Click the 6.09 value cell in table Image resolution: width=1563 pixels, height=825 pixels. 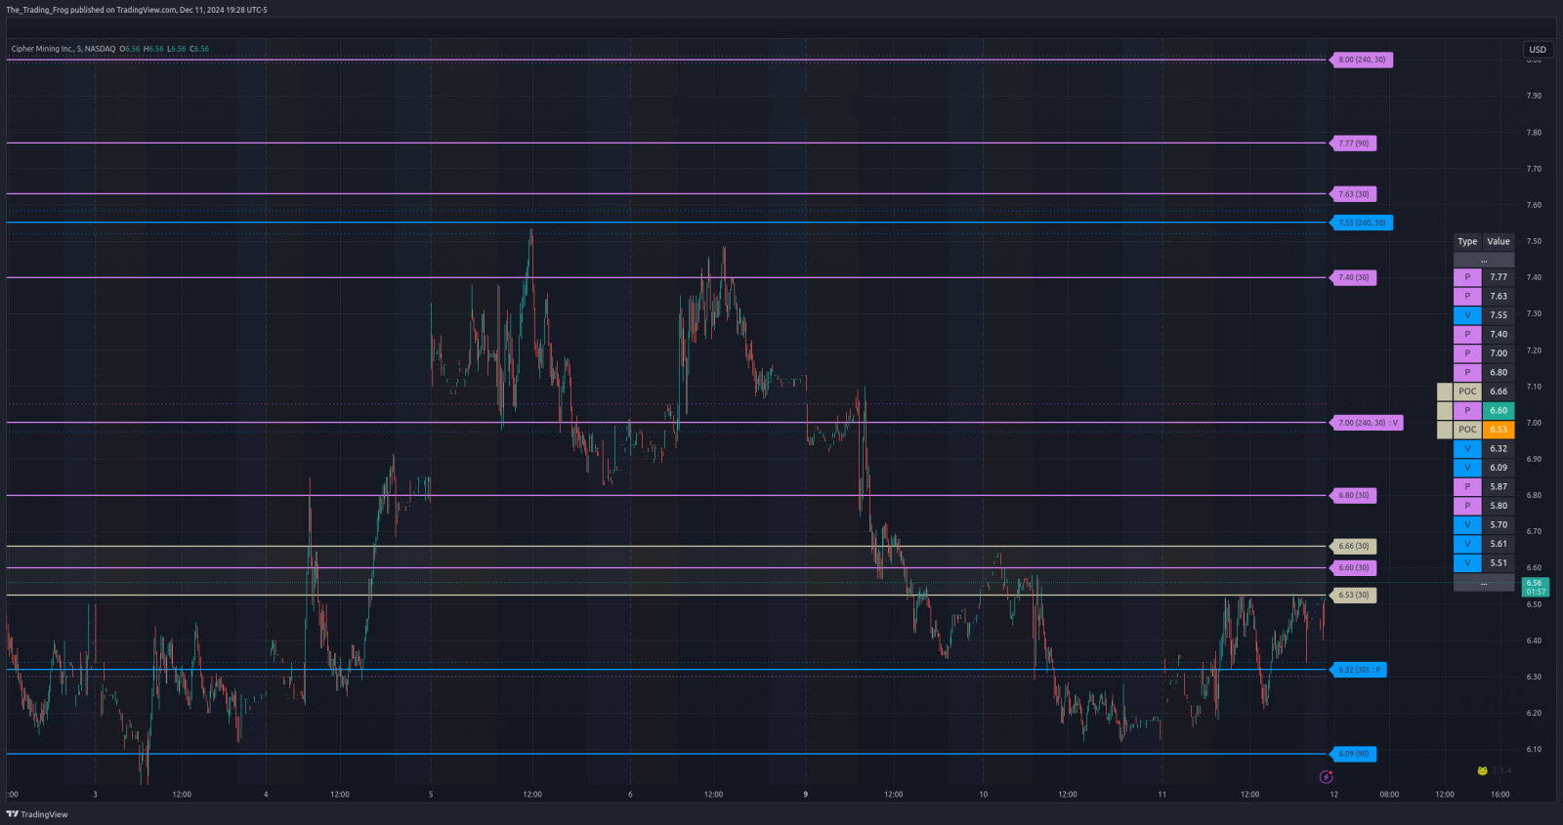(1499, 468)
